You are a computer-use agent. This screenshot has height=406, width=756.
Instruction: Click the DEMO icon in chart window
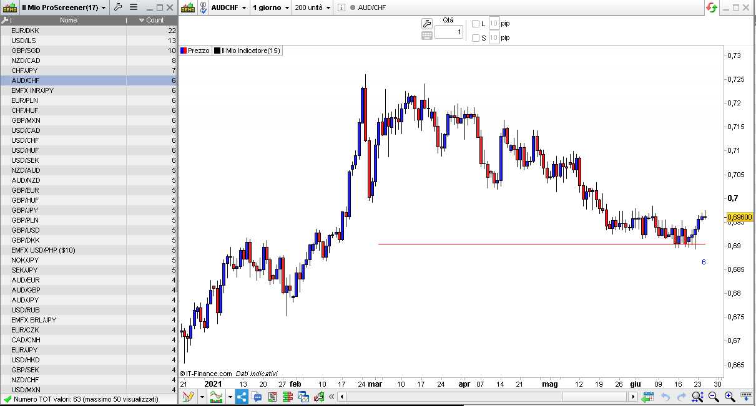coord(189,7)
